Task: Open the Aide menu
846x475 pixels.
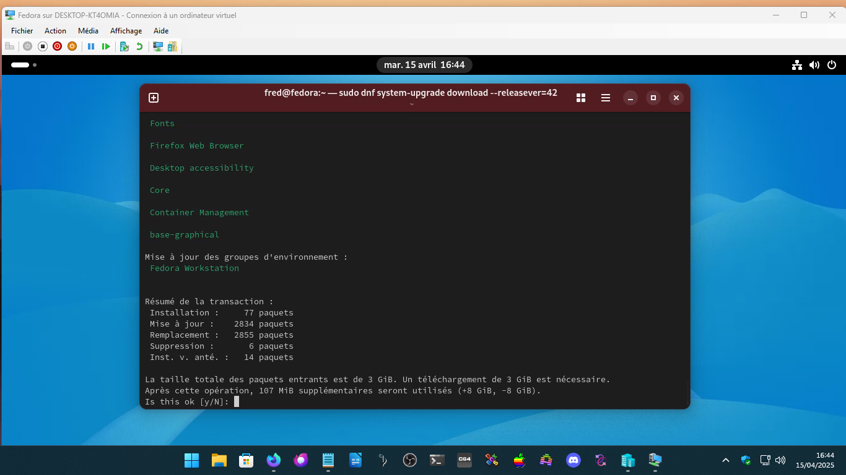Action: pyautogui.click(x=161, y=31)
